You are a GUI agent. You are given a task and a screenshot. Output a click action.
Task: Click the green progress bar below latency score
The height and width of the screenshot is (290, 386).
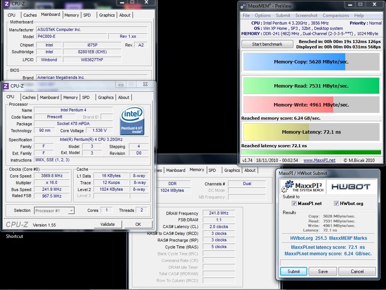pyautogui.click(x=311, y=152)
